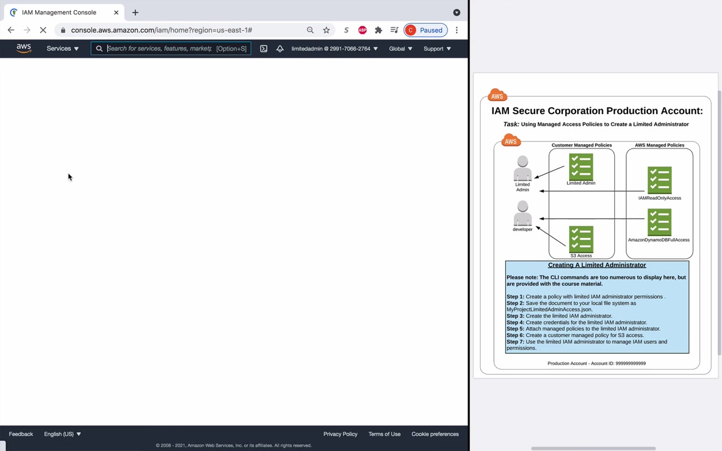Click the S3 Access policy icon
The image size is (722, 451).
click(580, 239)
